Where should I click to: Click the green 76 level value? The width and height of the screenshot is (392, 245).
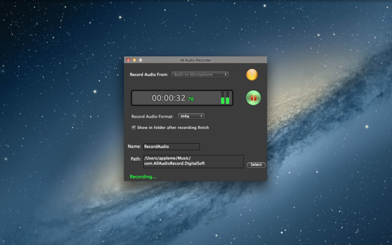pyautogui.click(x=191, y=99)
